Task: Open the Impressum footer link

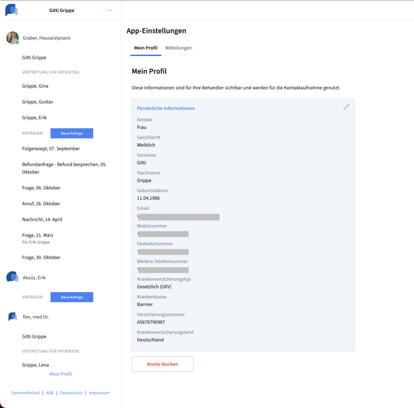Action: [x=99, y=393]
